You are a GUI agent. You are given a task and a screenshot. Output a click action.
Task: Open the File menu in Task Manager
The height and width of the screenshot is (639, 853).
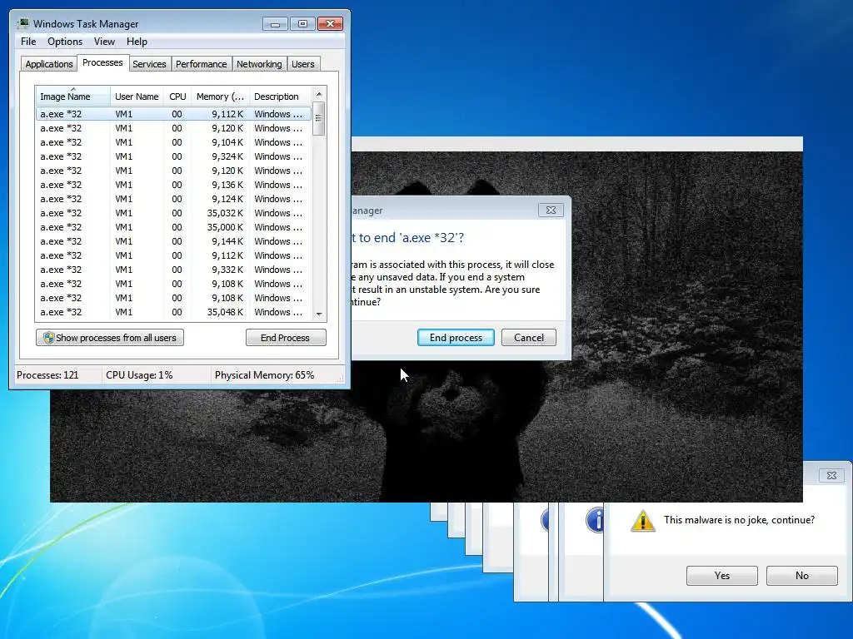click(28, 42)
